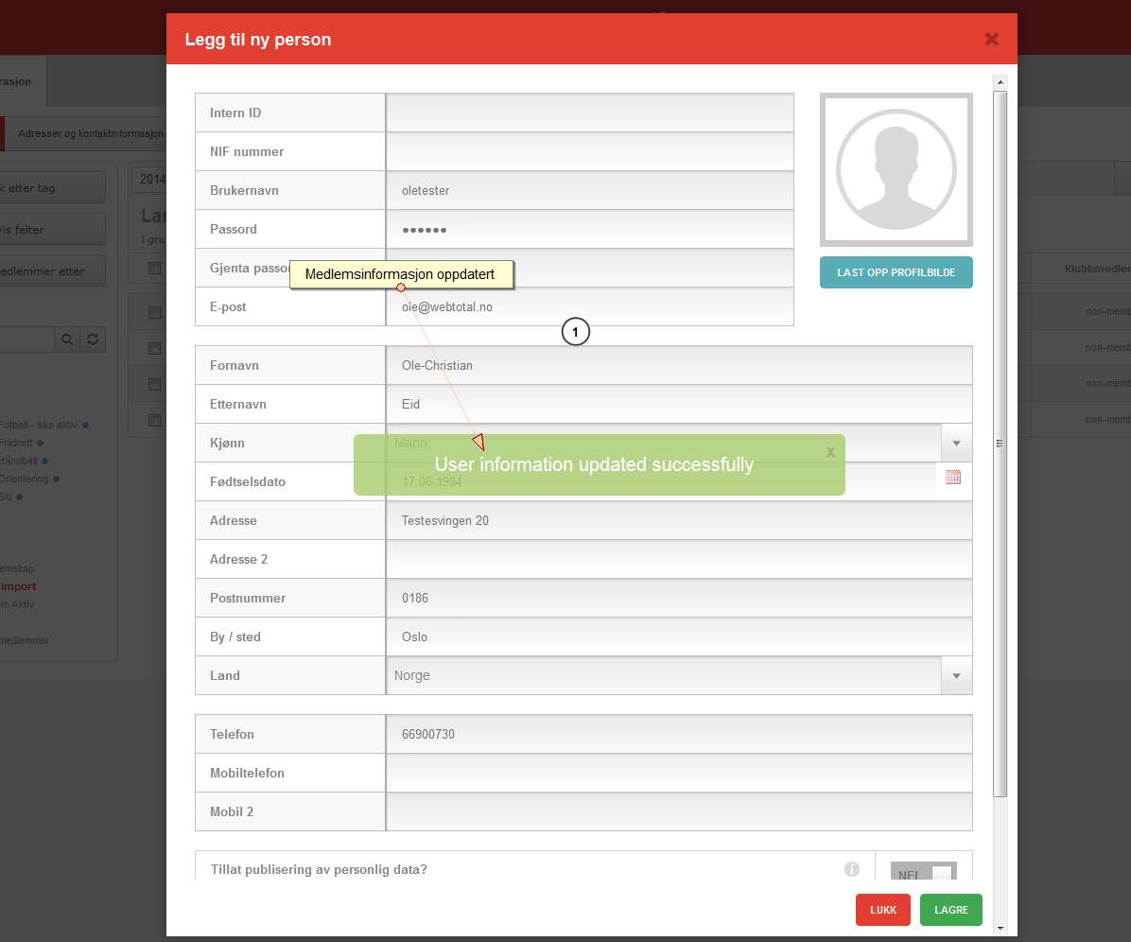Tick the fourth row checkbox in background table

pos(154,420)
